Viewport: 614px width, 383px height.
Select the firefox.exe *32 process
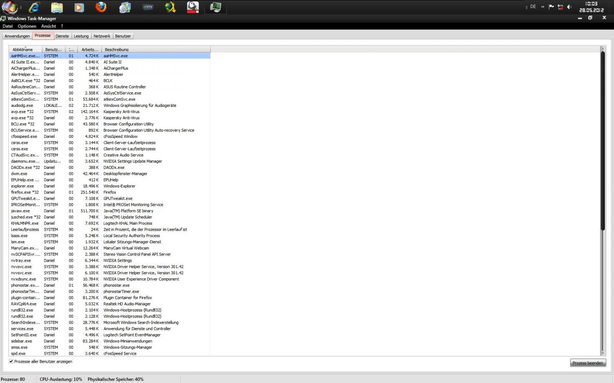[110, 192]
